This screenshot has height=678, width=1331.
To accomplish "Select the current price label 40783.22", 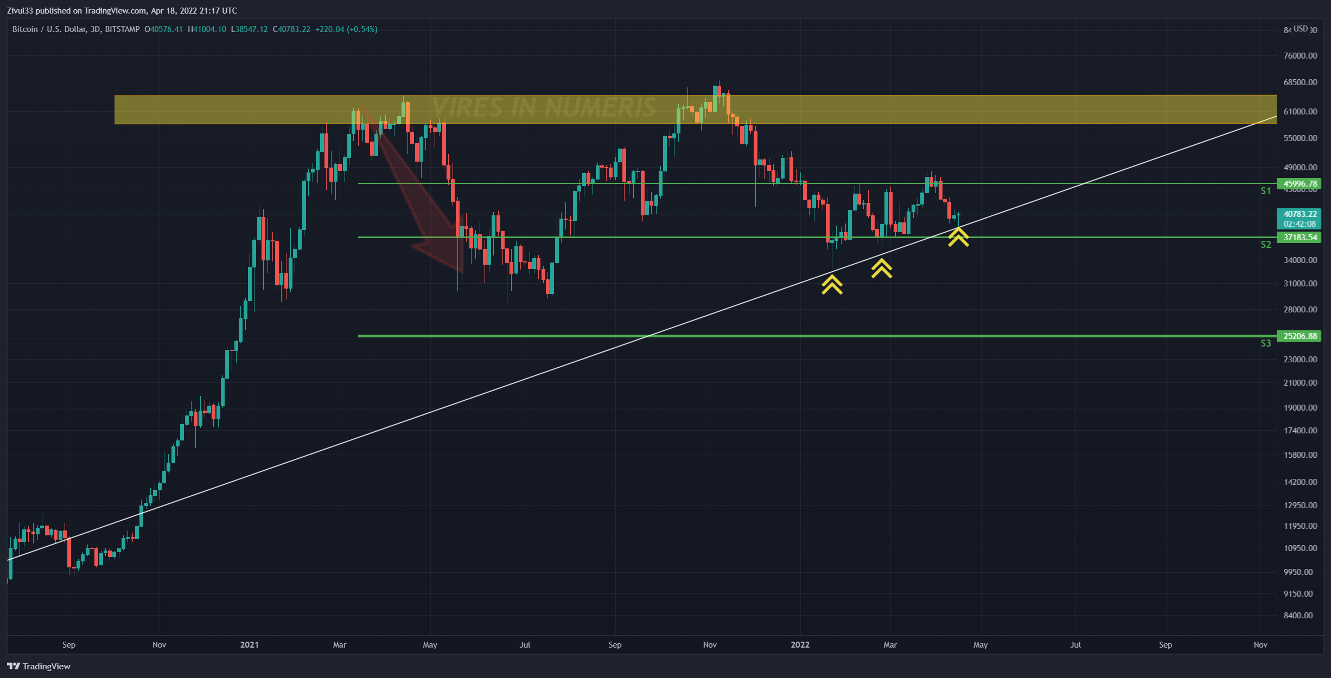I will tap(1300, 214).
